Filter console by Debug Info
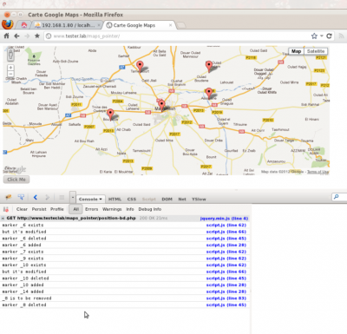Screen dimensions: 347x334 150,209
